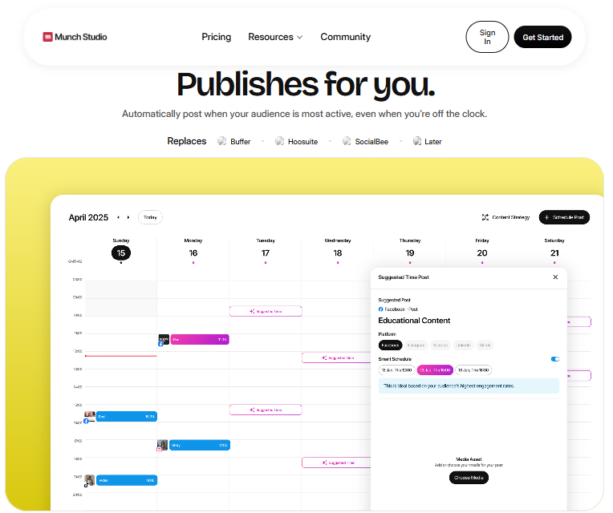The image size is (613, 513).
Task: Click the earlier Suggested time slot on Tuesday
Action: pyautogui.click(x=266, y=312)
